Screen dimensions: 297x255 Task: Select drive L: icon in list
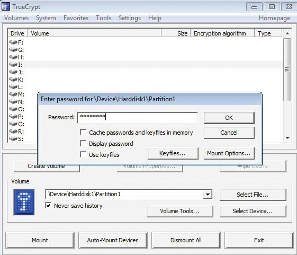pyautogui.click(x=13, y=87)
